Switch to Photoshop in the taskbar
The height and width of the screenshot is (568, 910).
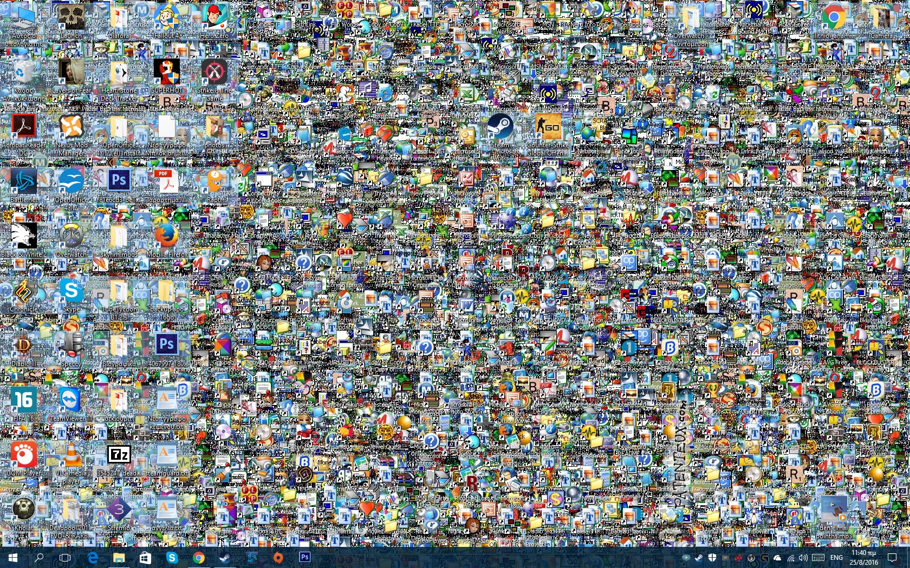coord(304,557)
